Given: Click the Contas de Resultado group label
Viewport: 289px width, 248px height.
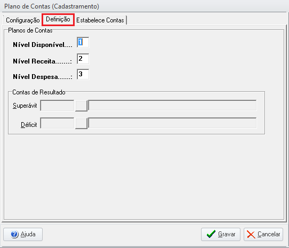Looking at the screenshot, I should tap(39, 92).
